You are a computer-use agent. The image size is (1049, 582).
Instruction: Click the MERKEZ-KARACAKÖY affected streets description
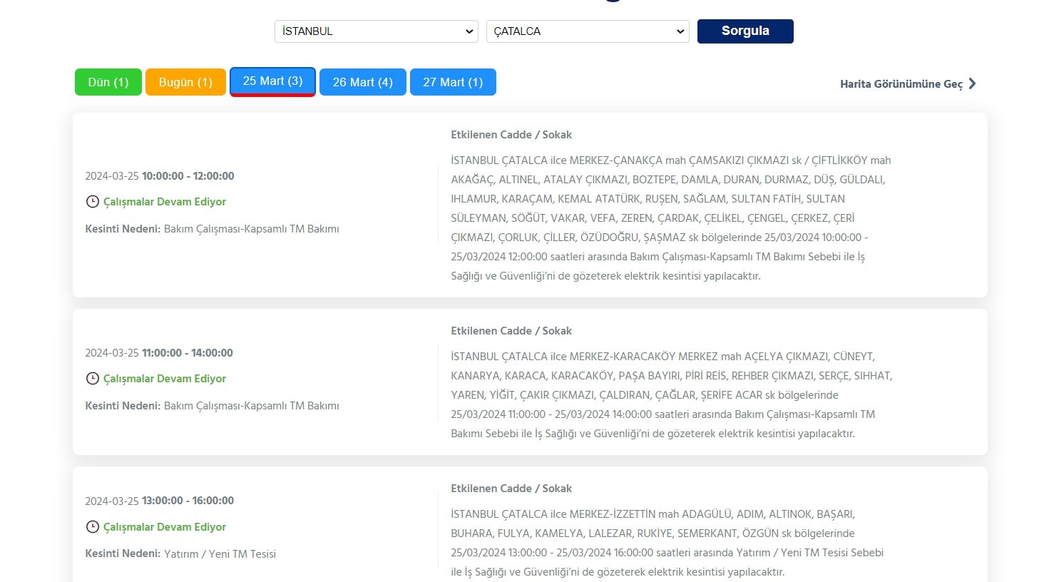(670, 395)
